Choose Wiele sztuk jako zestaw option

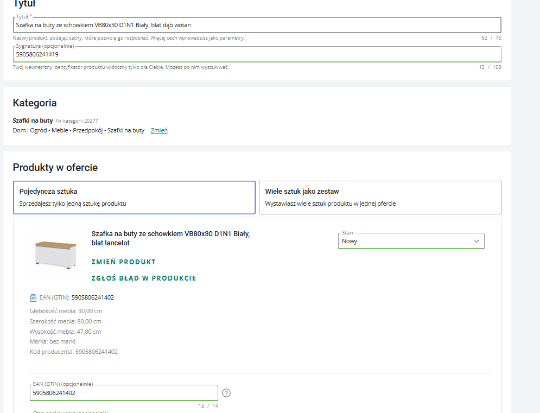[x=380, y=198]
